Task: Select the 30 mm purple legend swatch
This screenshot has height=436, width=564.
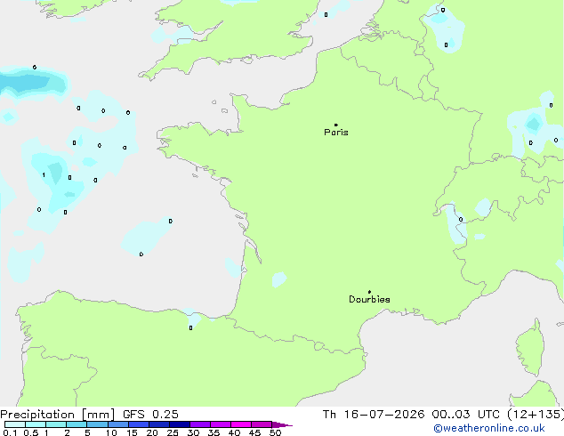Action: (200, 424)
